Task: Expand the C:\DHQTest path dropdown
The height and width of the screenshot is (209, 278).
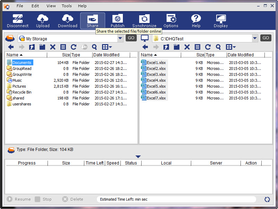Action: [x=255, y=39]
